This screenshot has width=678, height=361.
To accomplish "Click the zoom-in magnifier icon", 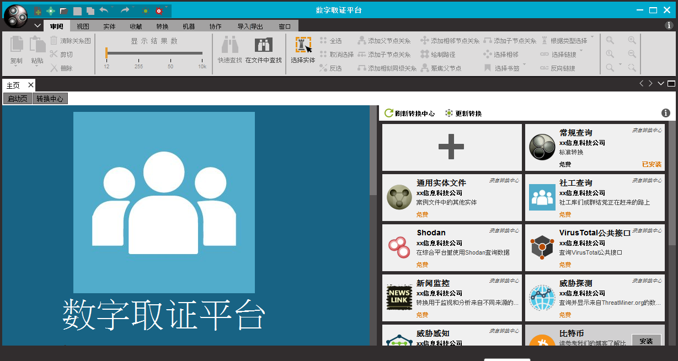I will pyautogui.click(x=631, y=40).
